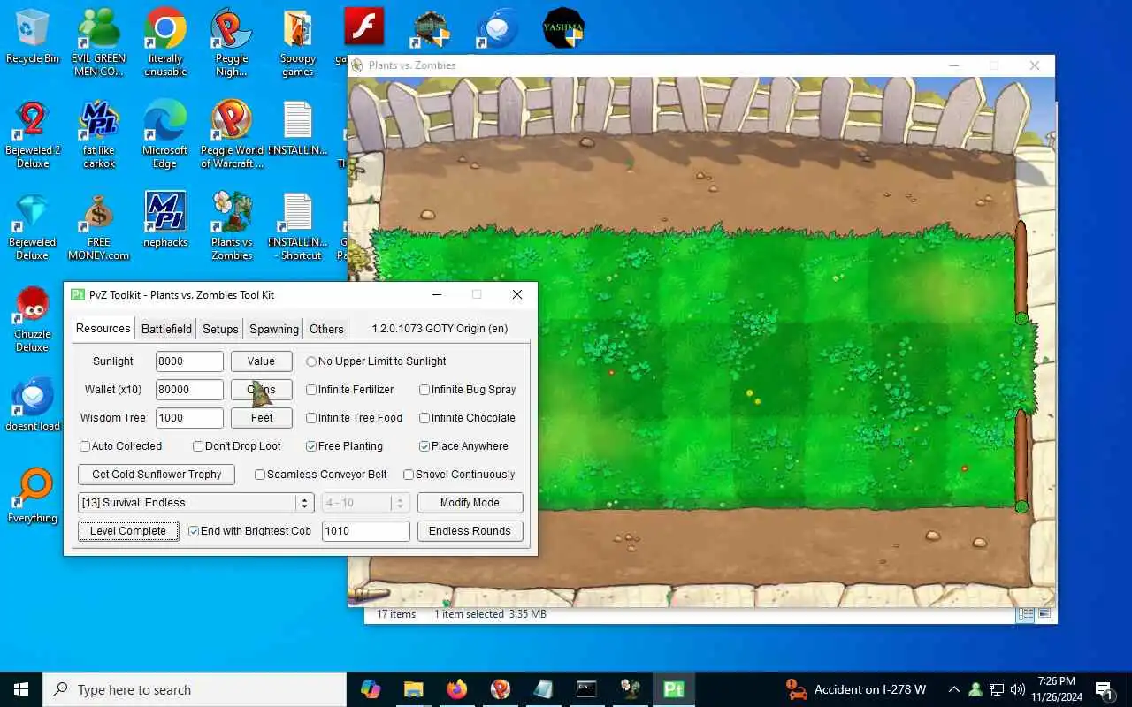Show hidden system tray icons chevron
This screenshot has width=1132, height=707.
point(953,689)
